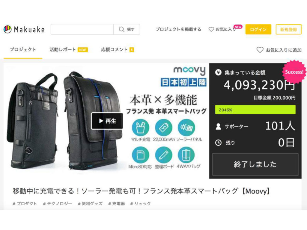Click the ログイン button
This screenshot has height=230, width=307.
point(258,29)
